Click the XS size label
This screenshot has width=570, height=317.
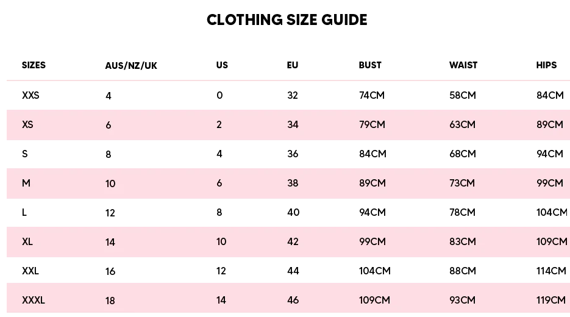(x=27, y=125)
